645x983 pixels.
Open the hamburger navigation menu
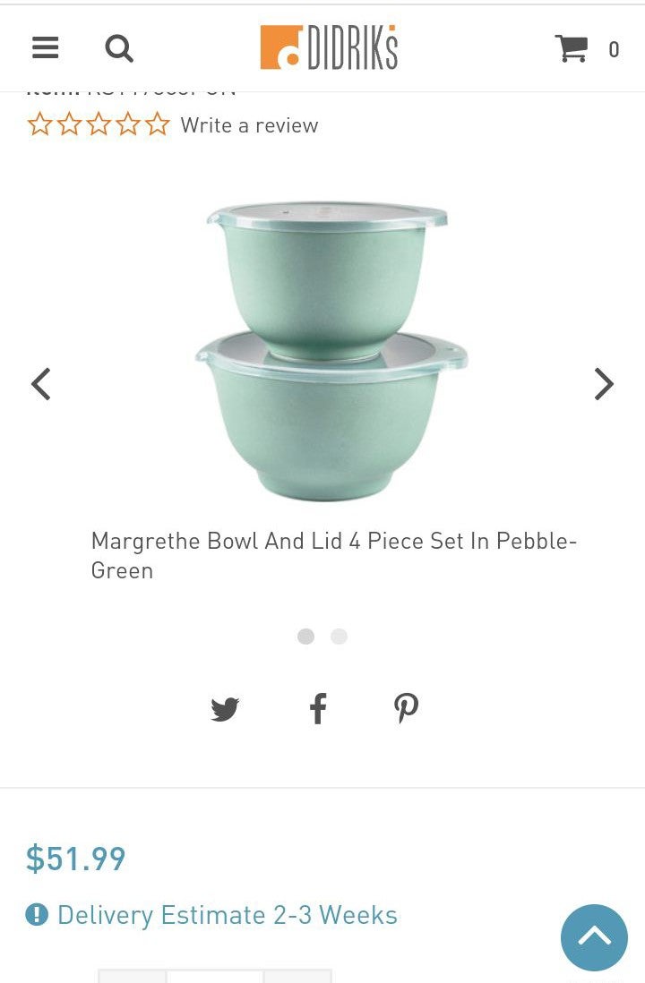[45, 47]
